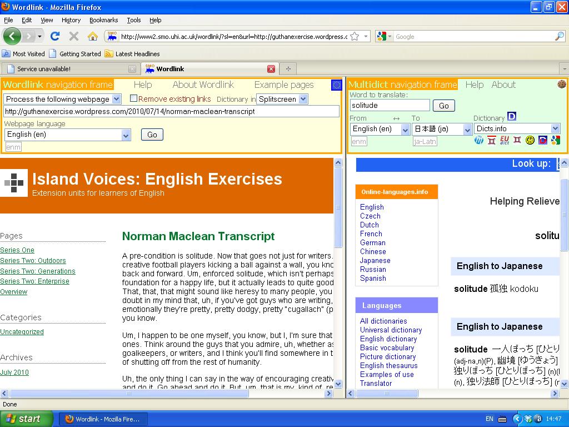Image resolution: width=569 pixels, height=427 pixels.
Task: Click the Firefox home icon
Action: (x=93, y=37)
